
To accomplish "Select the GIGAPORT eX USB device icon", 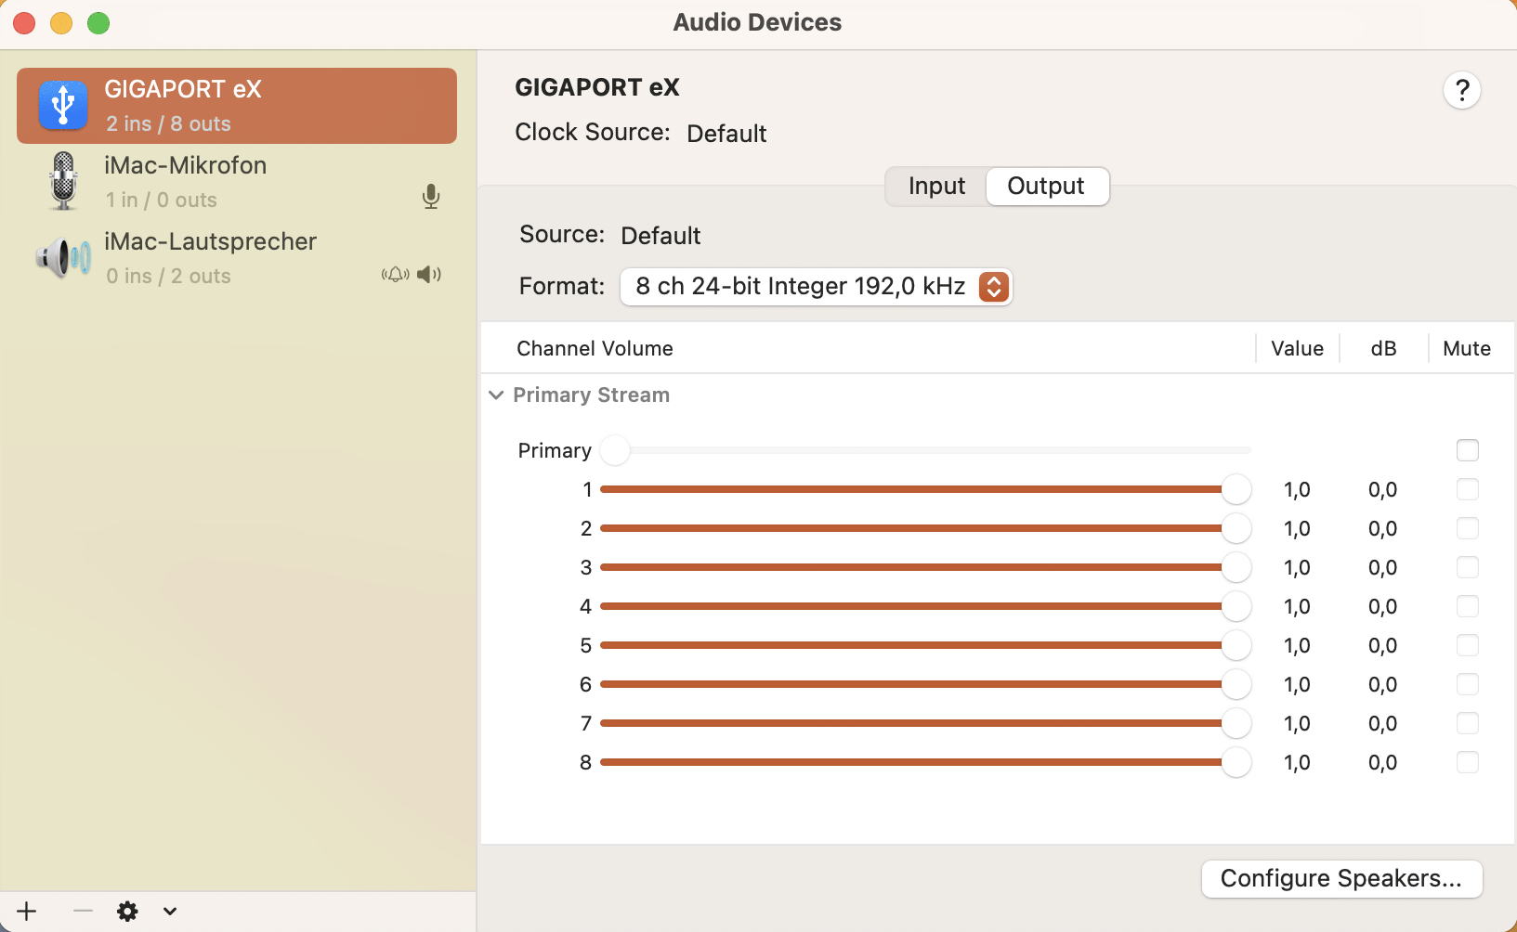I will 63,105.
